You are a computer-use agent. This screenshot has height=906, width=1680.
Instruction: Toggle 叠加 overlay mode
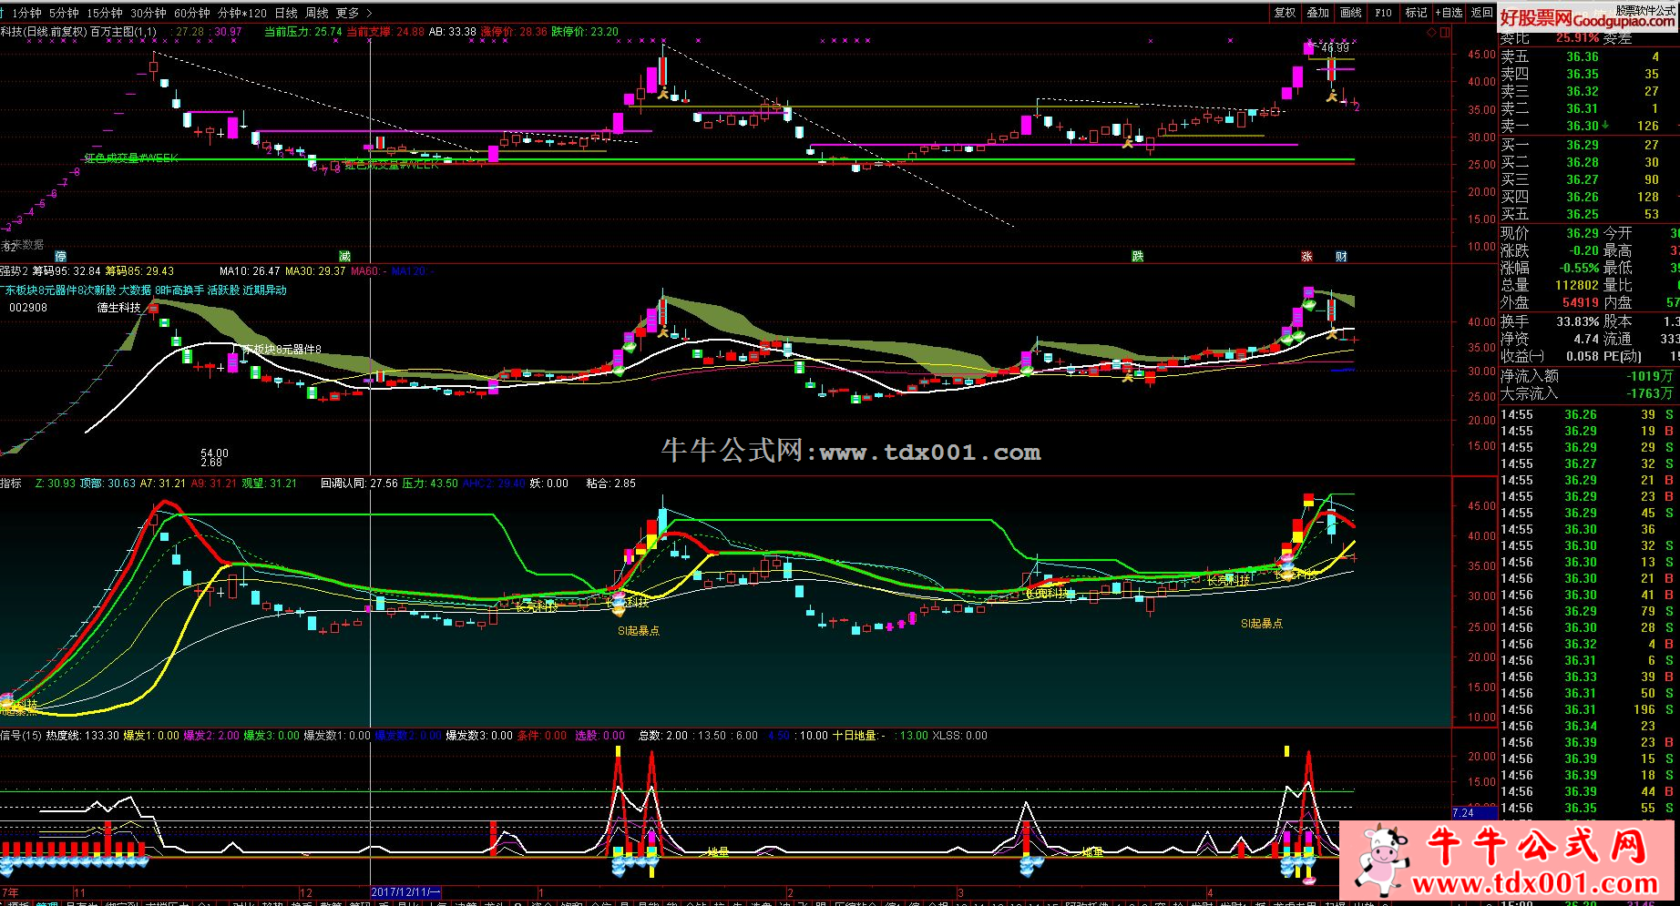(x=1317, y=13)
